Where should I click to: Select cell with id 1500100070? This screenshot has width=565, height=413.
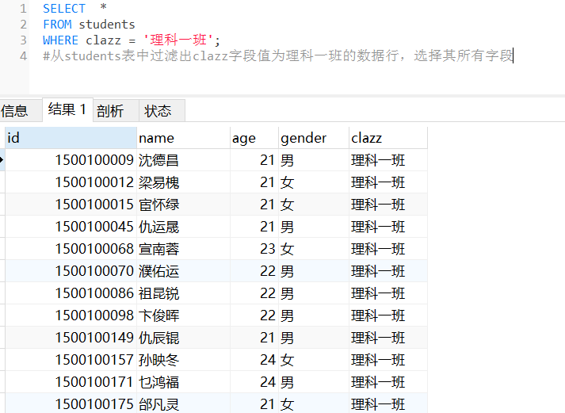71,271
